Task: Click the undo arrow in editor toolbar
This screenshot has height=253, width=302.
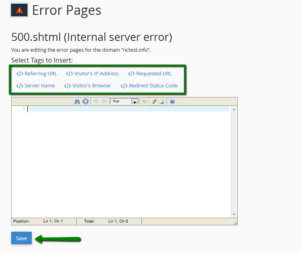Action: pos(96,102)
